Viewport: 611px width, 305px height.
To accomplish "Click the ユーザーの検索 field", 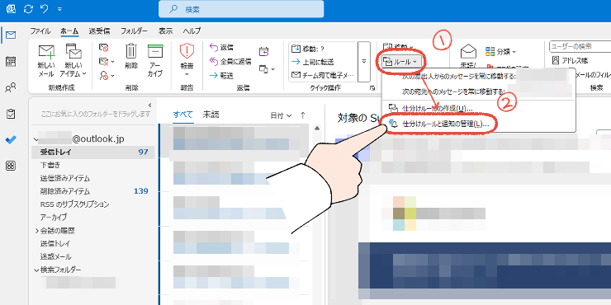I will point(580,47).
